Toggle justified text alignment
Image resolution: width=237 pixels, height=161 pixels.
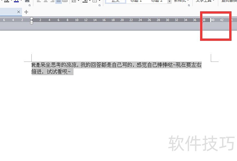[x=58, y=1]
